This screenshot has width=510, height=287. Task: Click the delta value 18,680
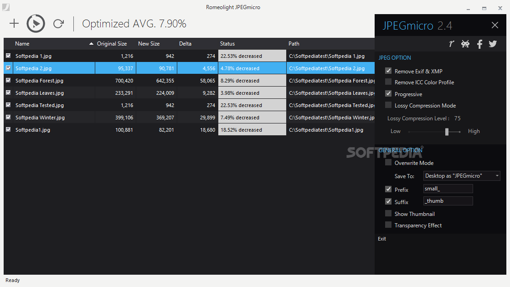pos(207,130)
